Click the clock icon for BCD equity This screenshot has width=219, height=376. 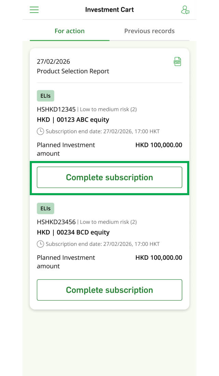(40, 244)
